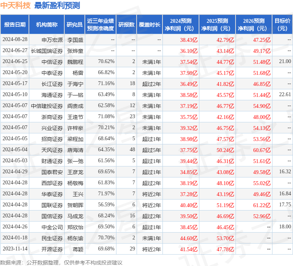Click the 2026预测净利润 column header
Viewport: 293px width, 266px height.
click(254, 24)
